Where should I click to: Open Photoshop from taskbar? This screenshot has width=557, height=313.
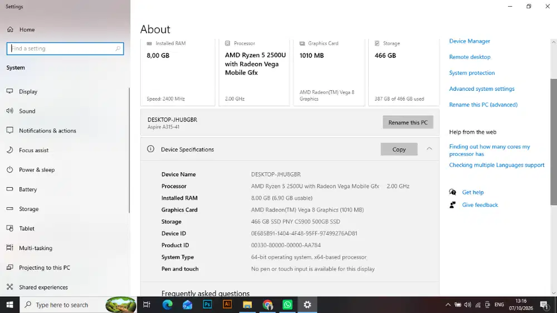[207, 305]
